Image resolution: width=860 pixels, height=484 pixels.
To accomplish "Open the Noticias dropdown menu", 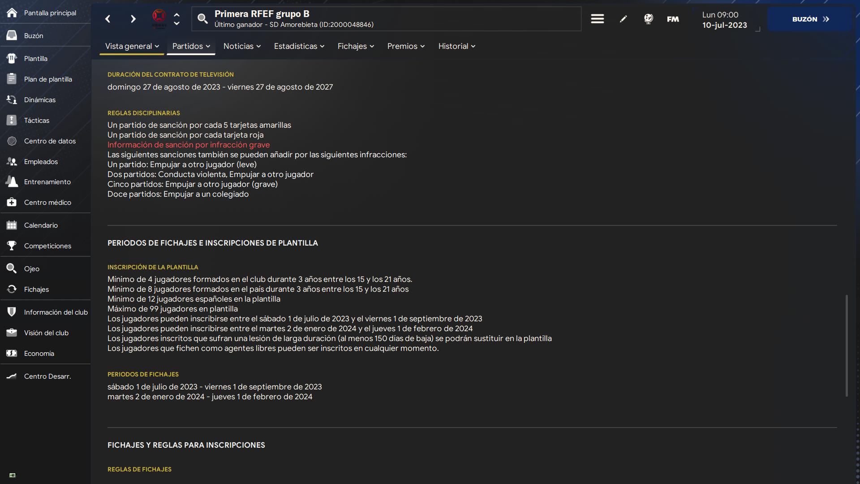I will pyautogui.click(x=242, y=46).
